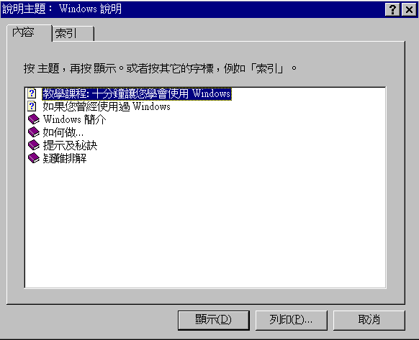Click empty white area of the topics list
This screenshot has height=340, width=419.
pyautogui.click(x=205, y=227)
